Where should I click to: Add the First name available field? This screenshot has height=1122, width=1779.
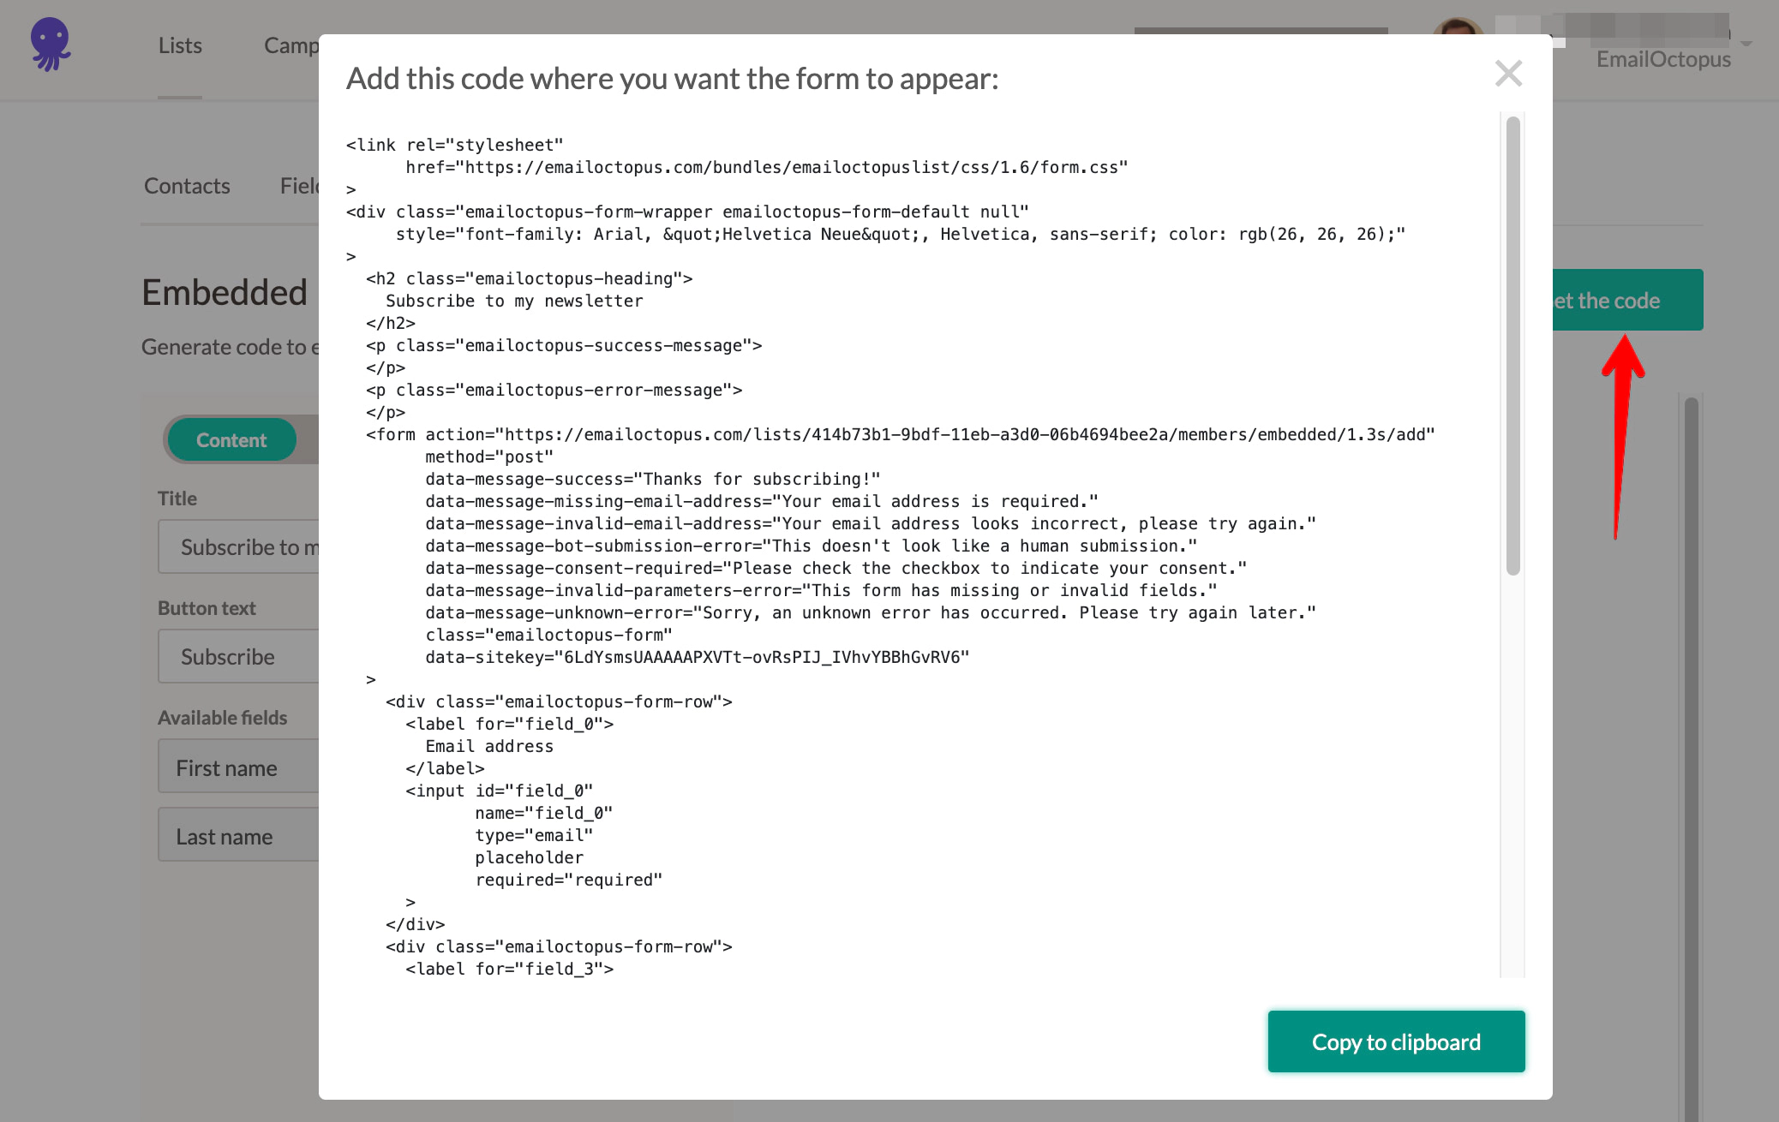pos(240,768)
